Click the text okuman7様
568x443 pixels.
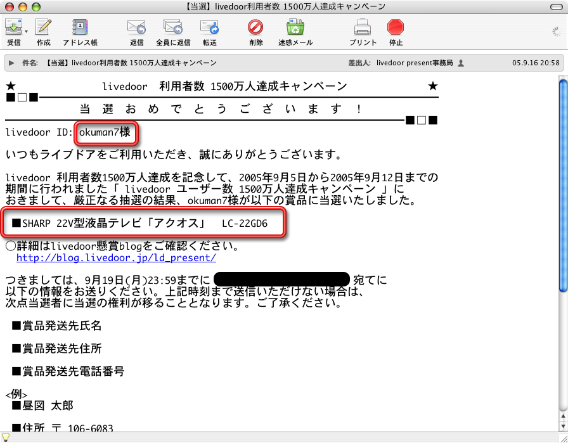coord(105,132)
